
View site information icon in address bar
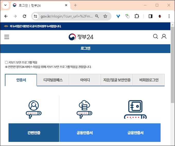point(36,16)
